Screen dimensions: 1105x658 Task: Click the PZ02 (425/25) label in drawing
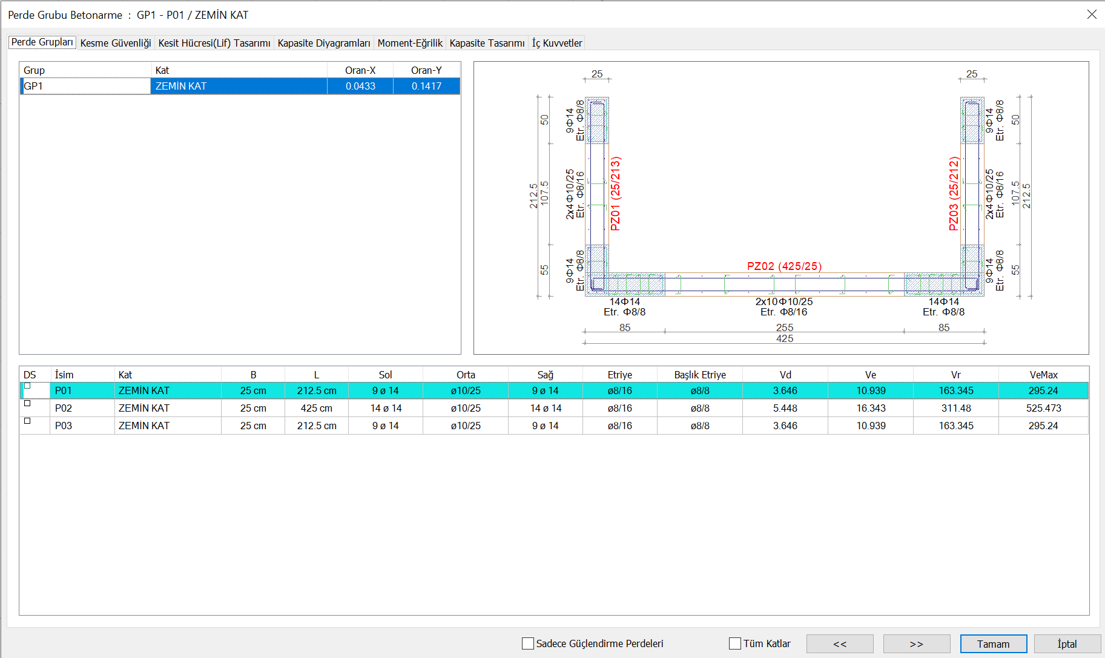(784, 266)
